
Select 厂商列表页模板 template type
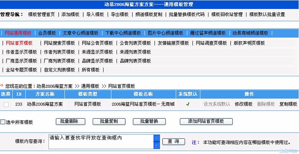[x=59, y=61]
